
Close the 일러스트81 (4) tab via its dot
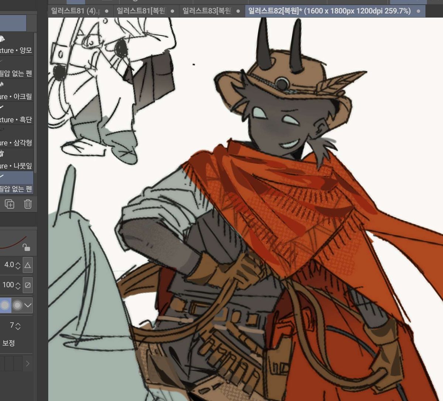tap(107, 11)
